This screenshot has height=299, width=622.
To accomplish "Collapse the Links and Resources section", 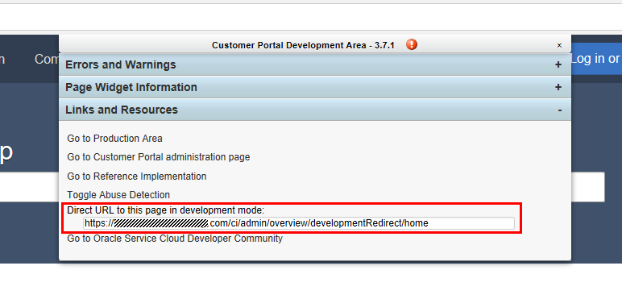I will click(x=315, y=110).
